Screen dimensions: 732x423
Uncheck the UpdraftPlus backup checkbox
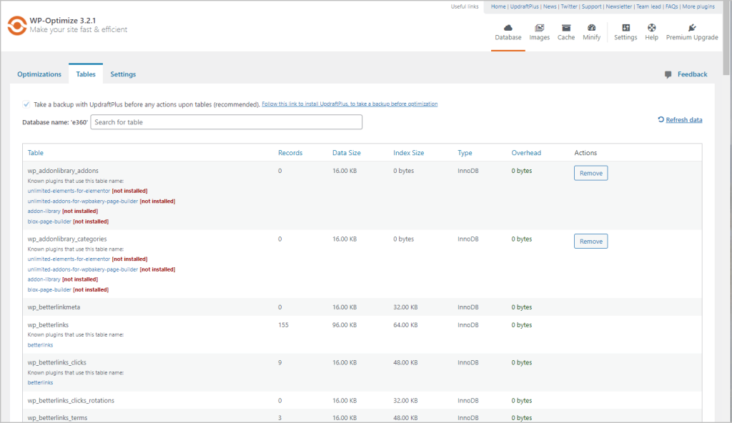(26, 104)
